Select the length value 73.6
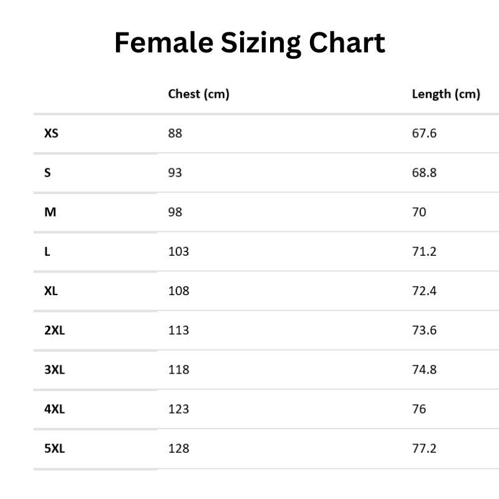Image resolution: width=499 pixels, height=499 pixels. point(424,330)
